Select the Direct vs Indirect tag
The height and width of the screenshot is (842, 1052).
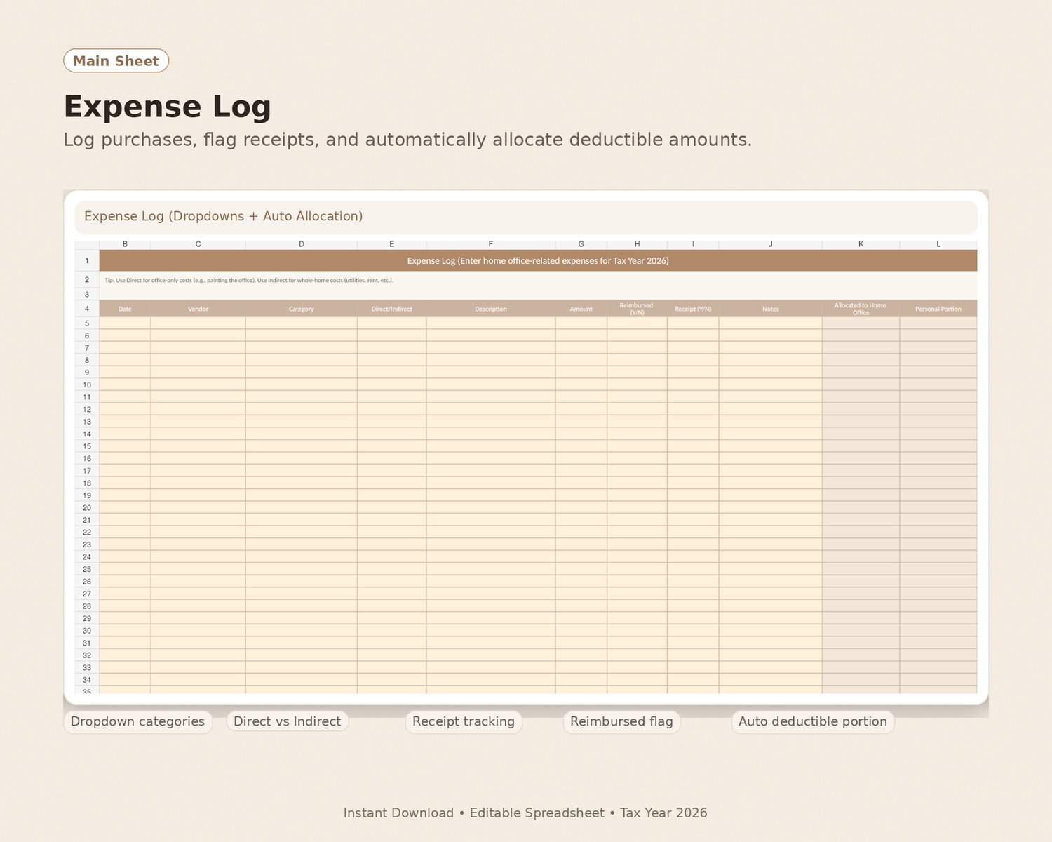point(288,721)
